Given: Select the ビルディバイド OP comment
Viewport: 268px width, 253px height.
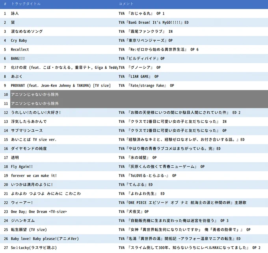Looking at the screenshot, I should click(141, 58).
